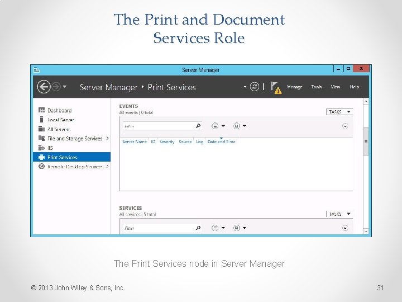Click the Services filter search magnifier
The image size is (402, 302).
198,228
